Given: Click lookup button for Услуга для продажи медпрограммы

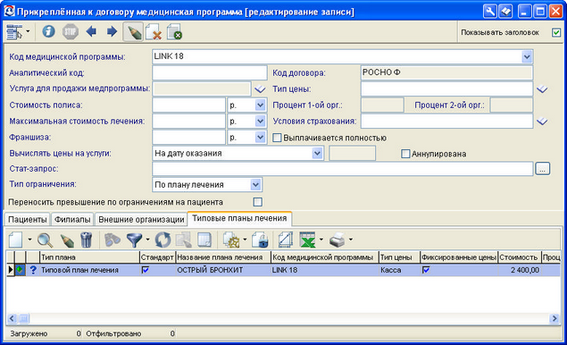Looking at the screenshot, I should (260, 89).
